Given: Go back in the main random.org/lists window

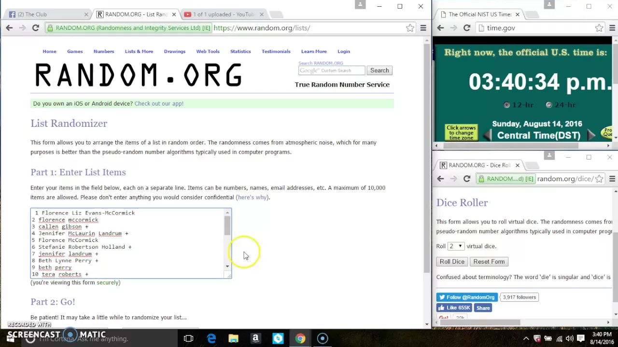Looking at the screenshot, I should coord(9,28).
